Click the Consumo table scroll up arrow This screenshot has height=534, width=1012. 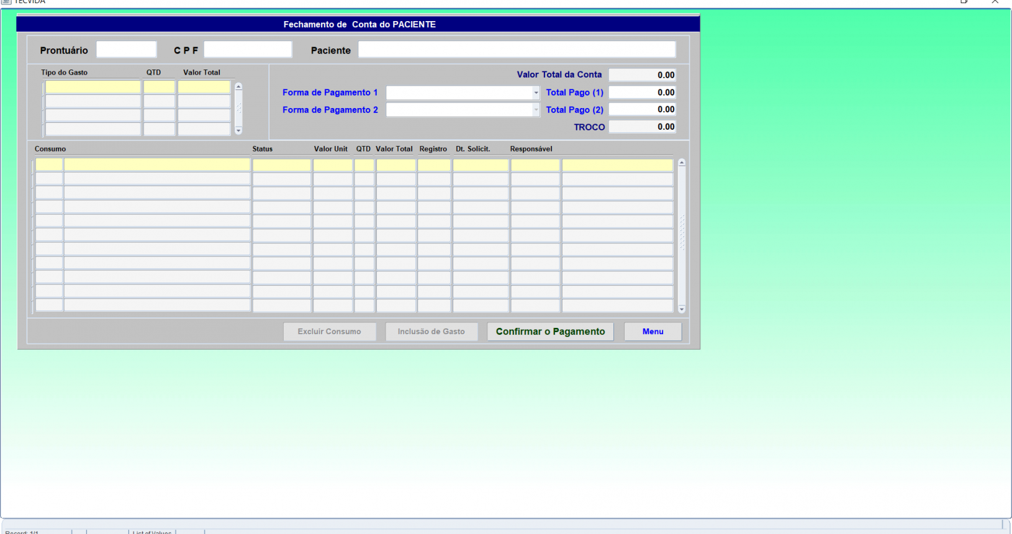682,163
